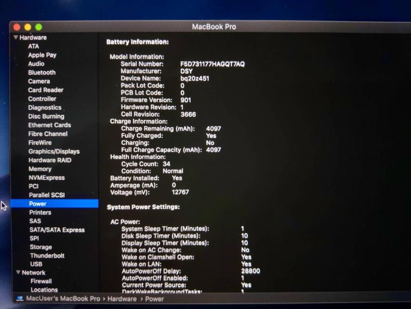Click Hardware in the path bar
The image size is (411, 309).
(122, 299)
